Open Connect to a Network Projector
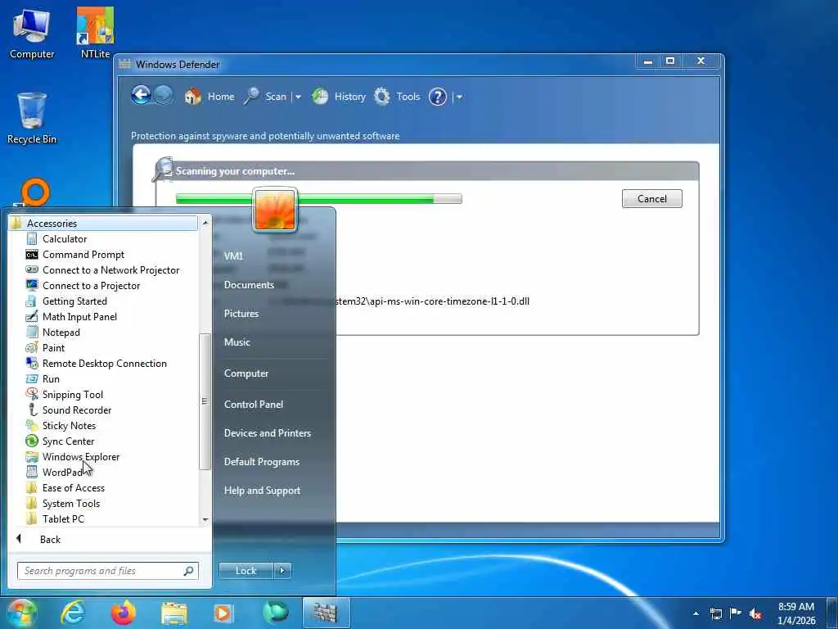 (110, 270)
